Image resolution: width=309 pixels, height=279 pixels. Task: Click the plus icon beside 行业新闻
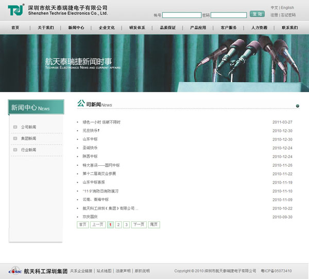tap(15, 150)
